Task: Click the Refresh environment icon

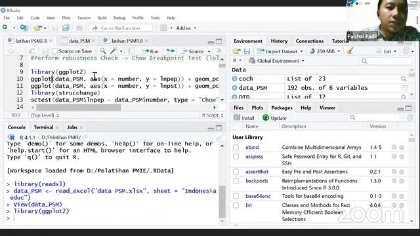Action: click(407, 51)
